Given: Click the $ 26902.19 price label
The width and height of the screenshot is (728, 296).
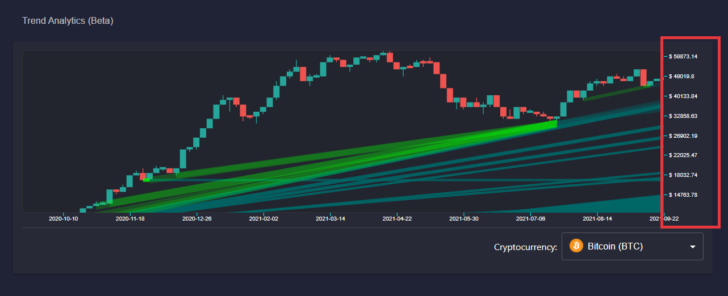Looking at the screenshot, I should click(x=683, y=136).
